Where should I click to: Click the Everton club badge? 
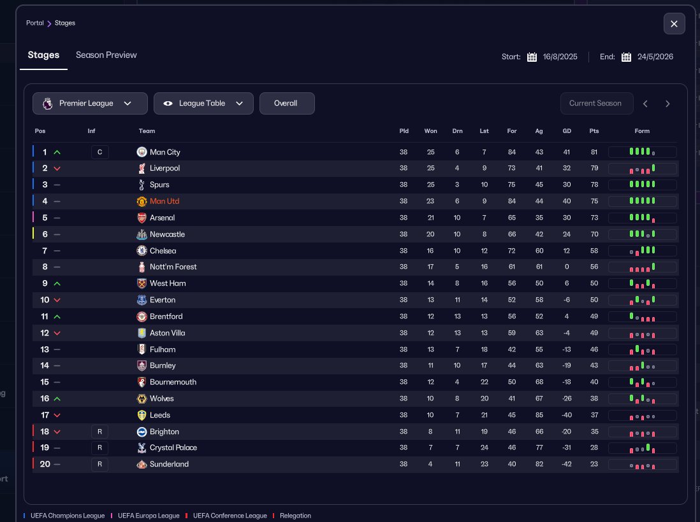pos(142,300)
